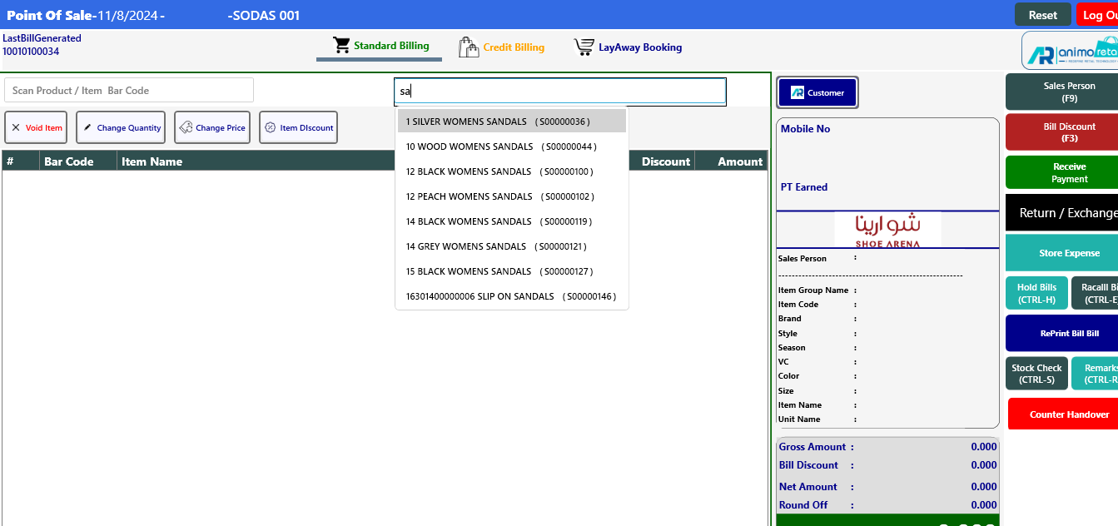Click the percent icon on Item Discount
Viewport: 1118px width, 526px height.
tap(270, 127)
